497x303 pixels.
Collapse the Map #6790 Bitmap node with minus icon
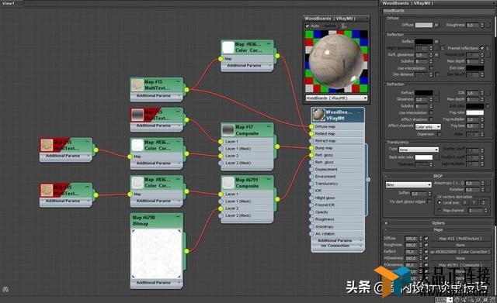(x=178, y=217)
